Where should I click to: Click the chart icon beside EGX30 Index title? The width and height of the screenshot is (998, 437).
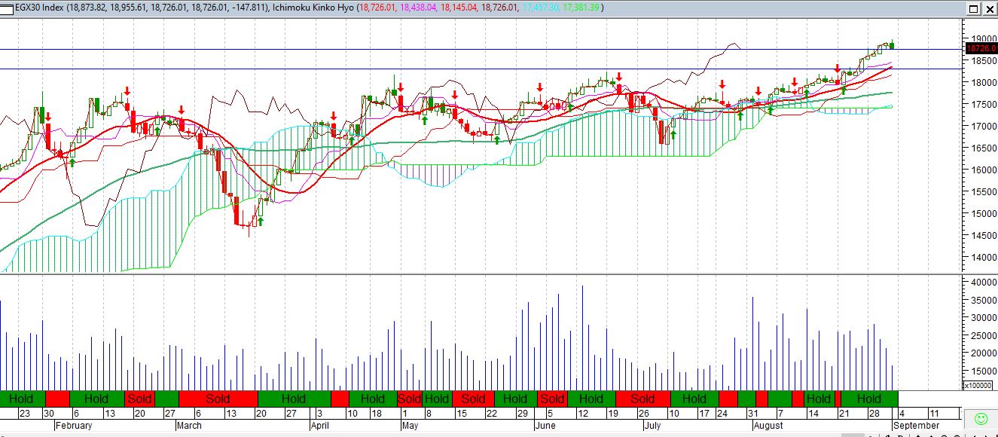8,8
